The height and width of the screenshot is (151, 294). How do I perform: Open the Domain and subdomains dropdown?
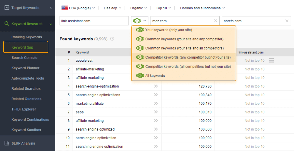coord(203,8)
